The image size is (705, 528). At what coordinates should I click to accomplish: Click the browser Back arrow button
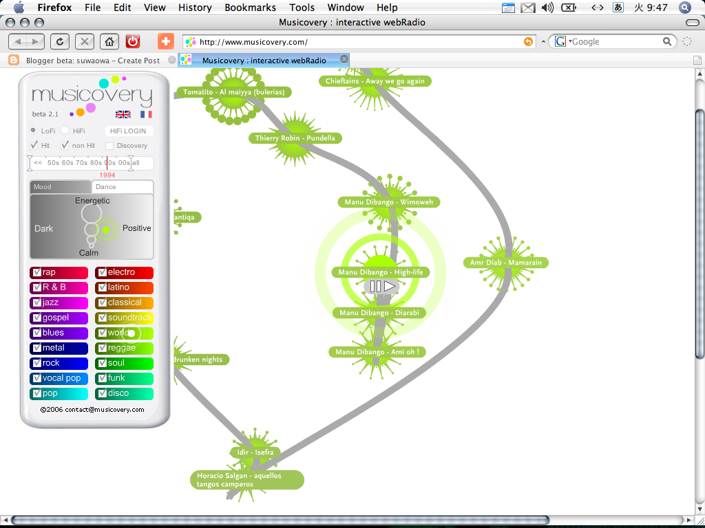pyautogui.click(x=18, y=42)
